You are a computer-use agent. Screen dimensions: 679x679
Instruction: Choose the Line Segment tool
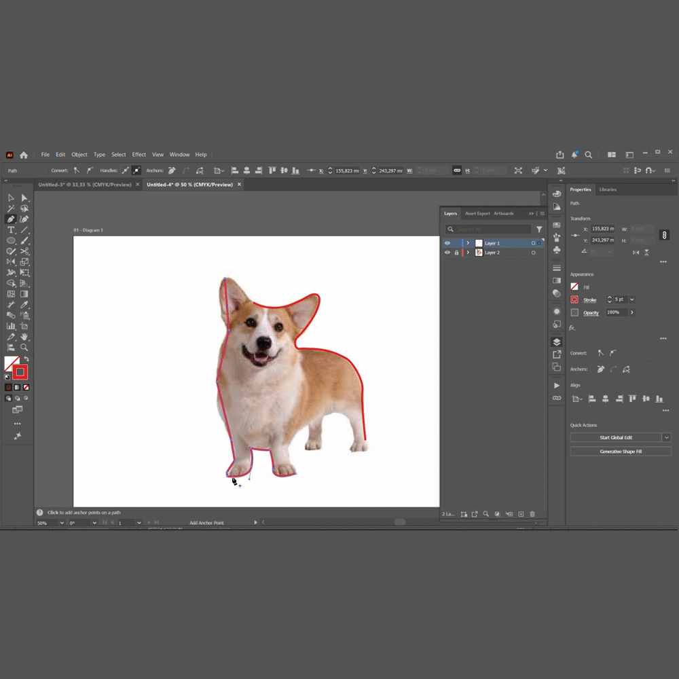click(x=24, y=230)
